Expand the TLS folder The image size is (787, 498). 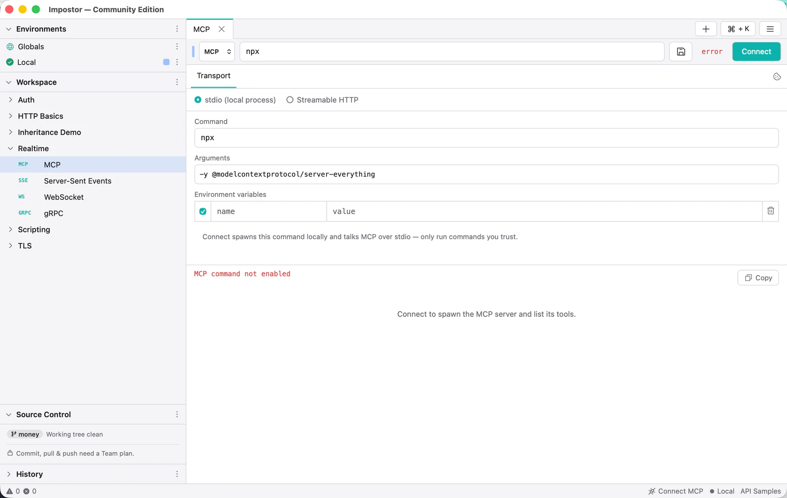(x=10, y=246)
